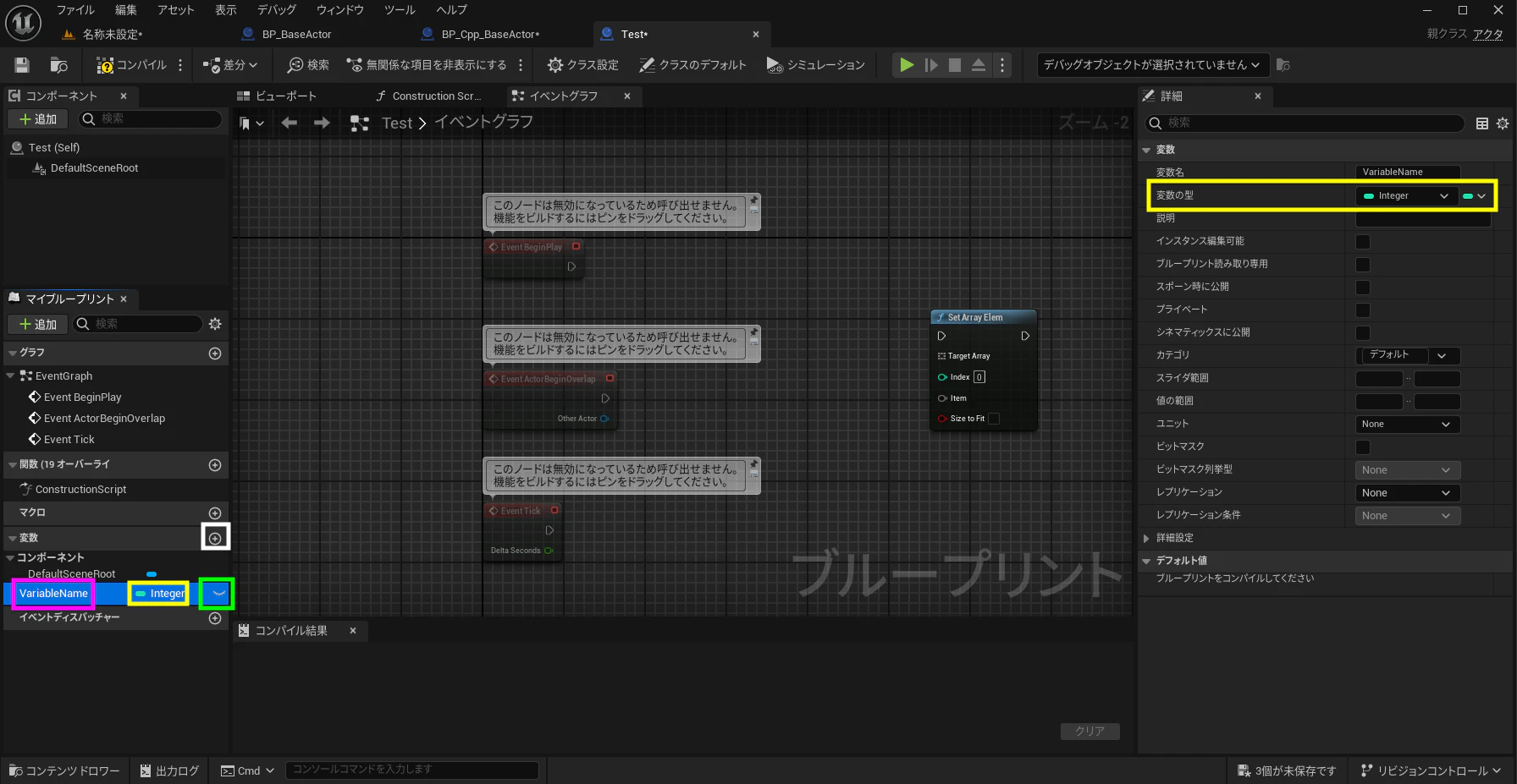
Task: Open Details panel settings gear
Action: 1503,123
